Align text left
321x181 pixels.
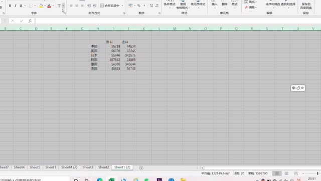point(71,6)
